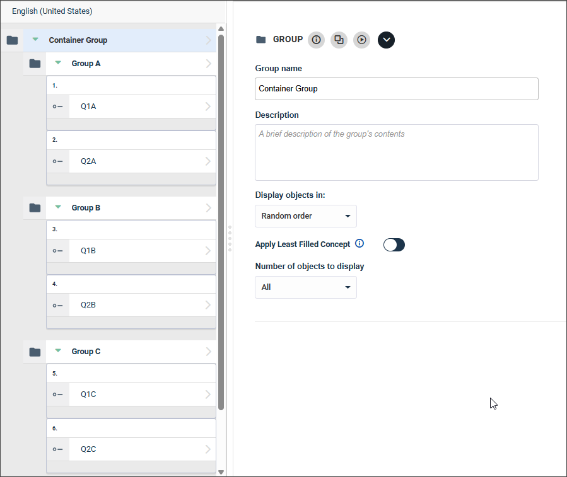This screenshot has height=477, width=567.
Task: Click the dark circular chevron-down button
Action: (x=386, y=40)
